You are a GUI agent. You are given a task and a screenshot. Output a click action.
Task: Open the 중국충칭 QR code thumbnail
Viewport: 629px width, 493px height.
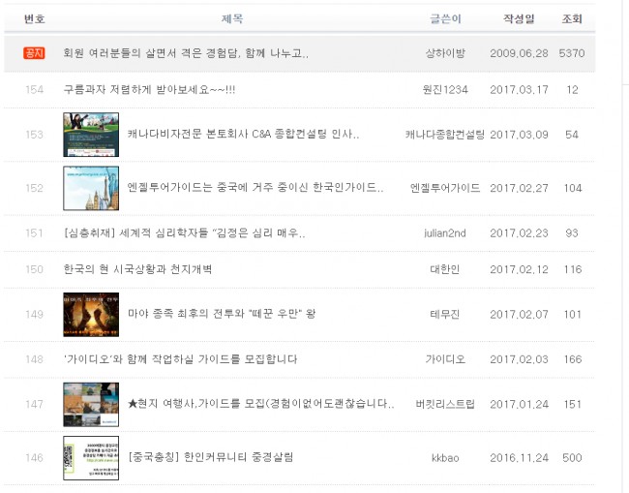click(91, 458)
